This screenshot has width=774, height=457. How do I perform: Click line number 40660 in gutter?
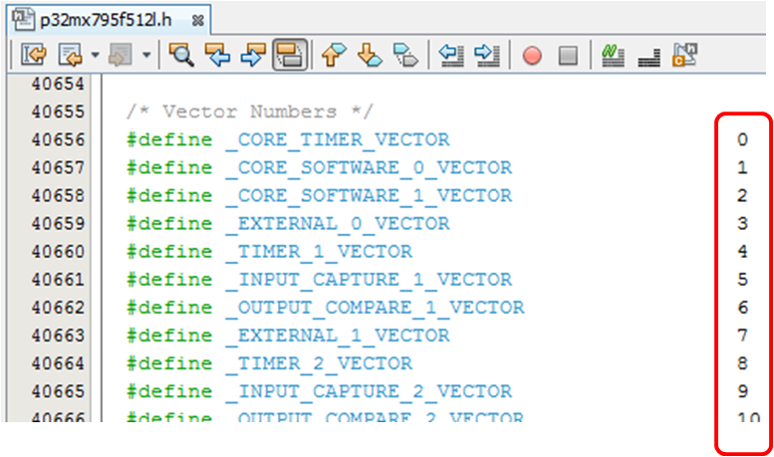58,252
